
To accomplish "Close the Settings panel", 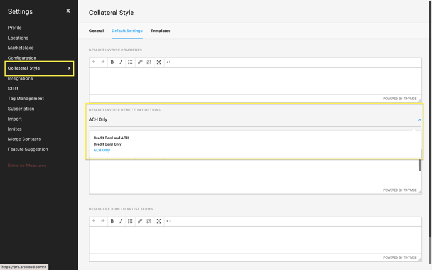I will pyautogui.click(x=68, y=11).
